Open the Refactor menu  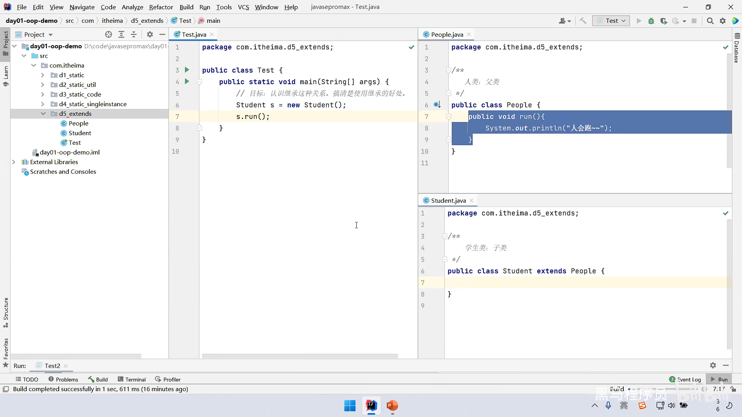[161, 7]
